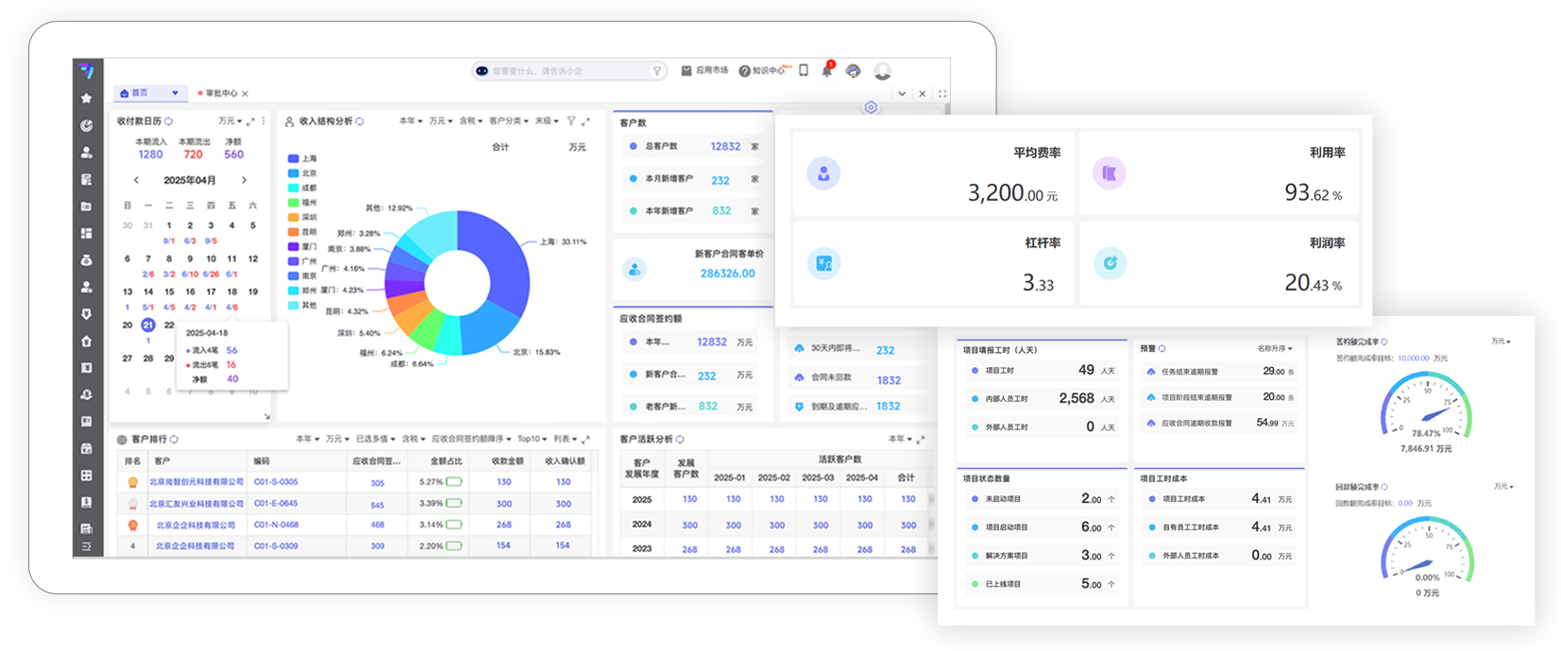1561x651 pixels.
Task: Toggle 其他 legend item in pie chart
Action: click(x=302, y=306)
